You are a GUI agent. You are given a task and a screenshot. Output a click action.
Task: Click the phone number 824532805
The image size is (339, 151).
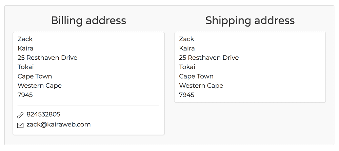pyautogui.click(x=43, y=115)
